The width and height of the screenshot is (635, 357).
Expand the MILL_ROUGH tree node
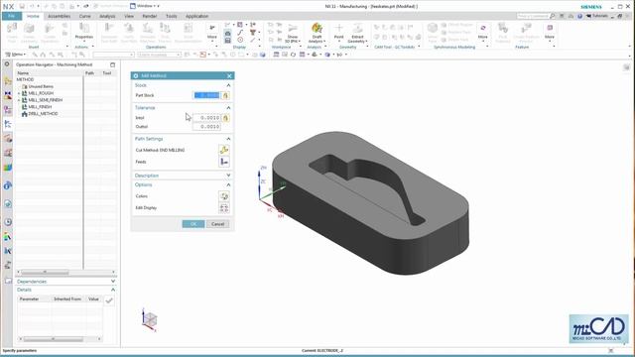[x=19, y=93]
